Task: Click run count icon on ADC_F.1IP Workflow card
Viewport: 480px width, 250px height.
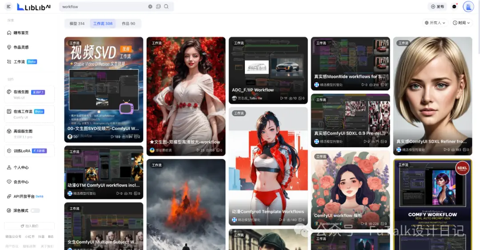Action: (282, 98)
